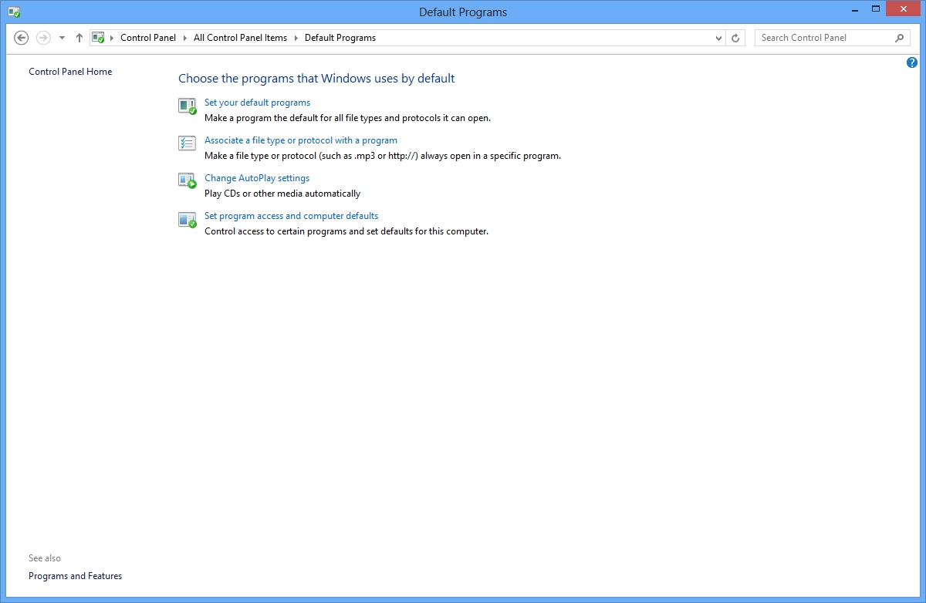The image size is (926, 603).
Task: Open the Set your default programs icon
Action: click(x=188, y=106)
